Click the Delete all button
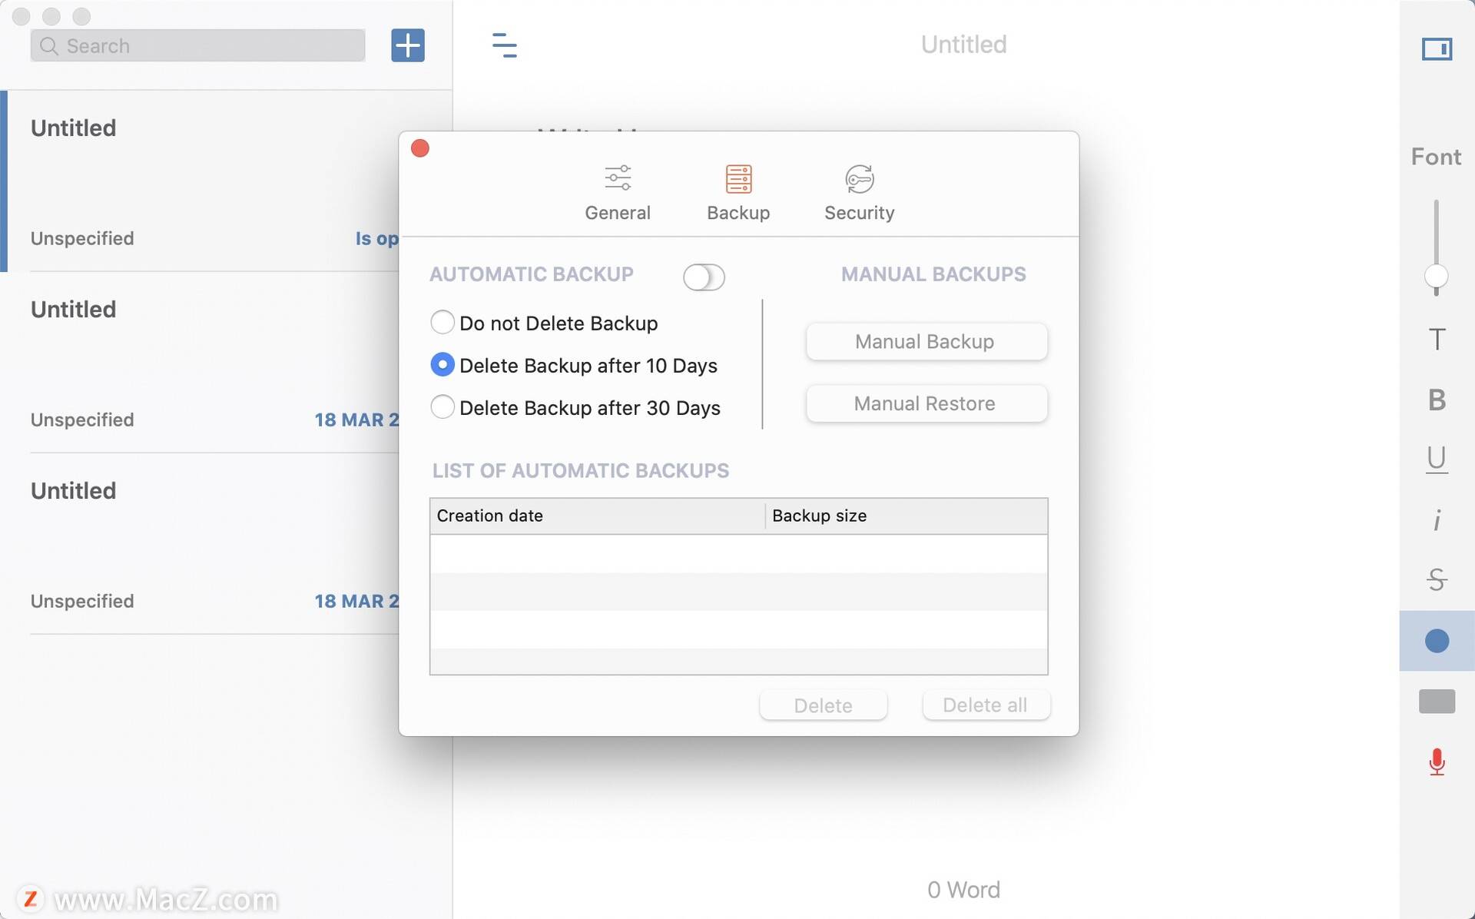Image resolution: width=1475 pixels, height=919 pixels. tap(986, 705)
